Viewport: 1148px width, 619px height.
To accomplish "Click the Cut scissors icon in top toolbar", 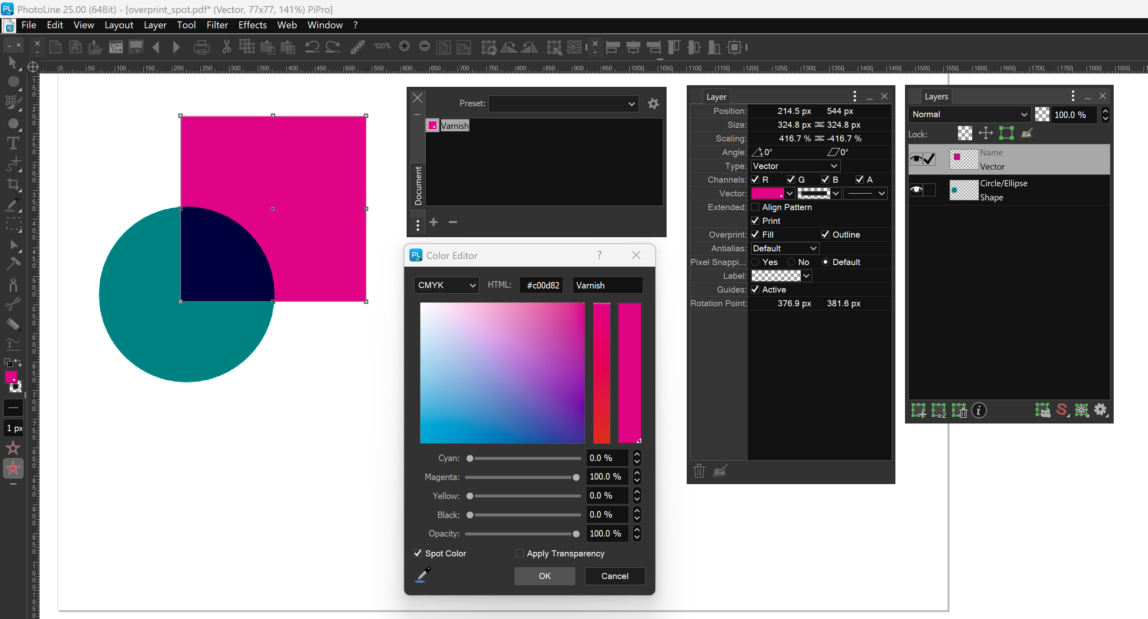I will coord(227,47).
